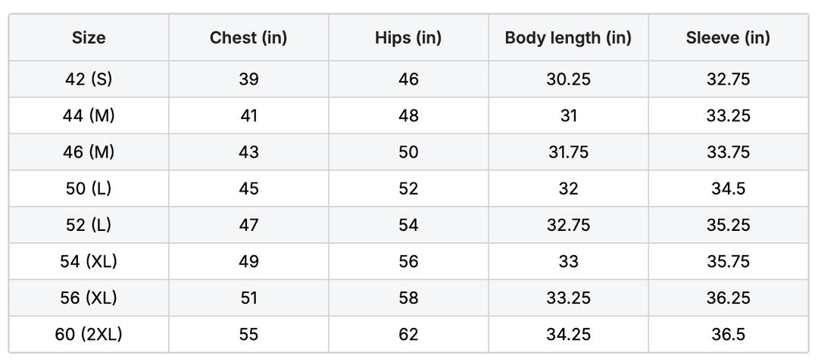Select sleeve value 36.5
Viewport: 818px width, 362px height.
(729, 334)
